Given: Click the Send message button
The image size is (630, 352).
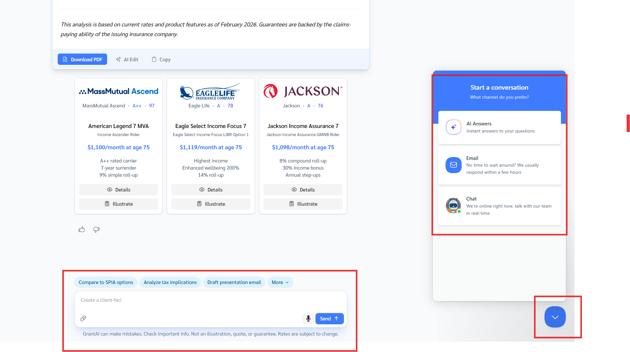Looking at the screenshot, I should 329,318.
